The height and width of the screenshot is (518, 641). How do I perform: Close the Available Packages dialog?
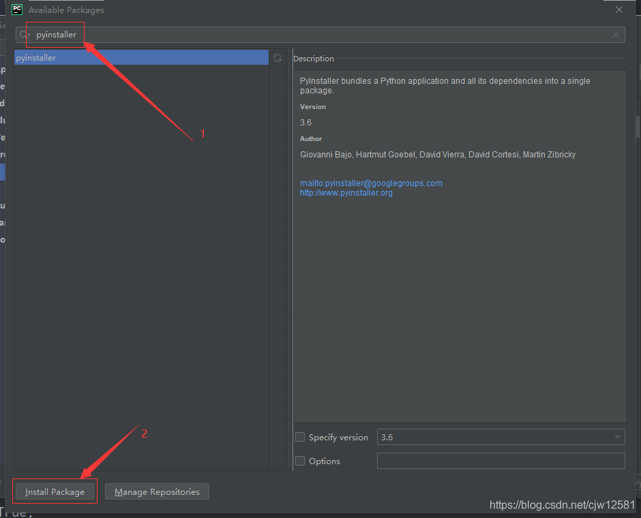click(619, 10)
